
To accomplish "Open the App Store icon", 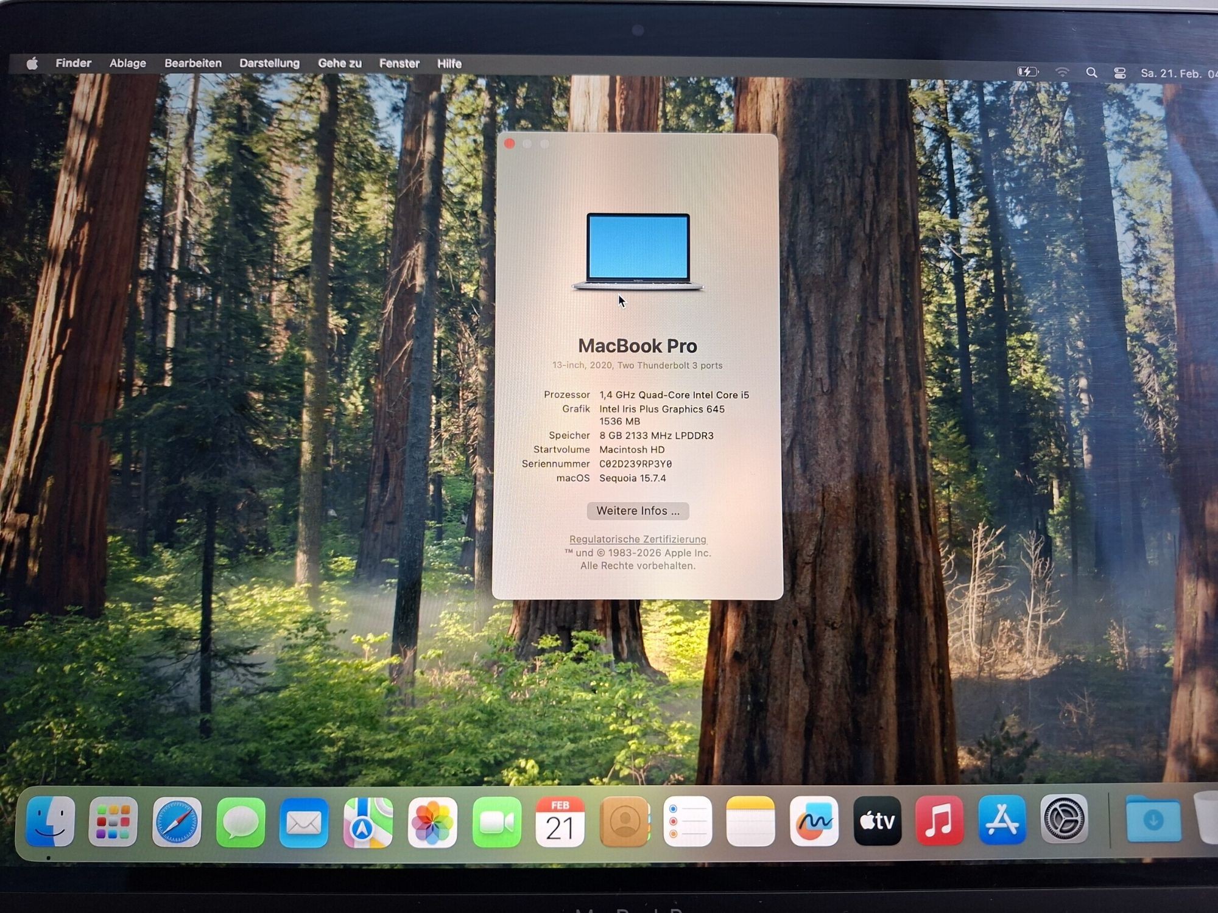I will click(x=1002, y=820).
